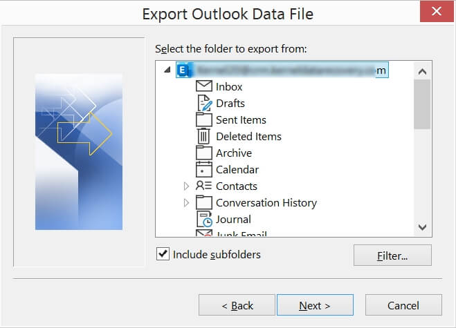
Task: Select the Deleted Items folder label
Action: [x=248, y=137]
